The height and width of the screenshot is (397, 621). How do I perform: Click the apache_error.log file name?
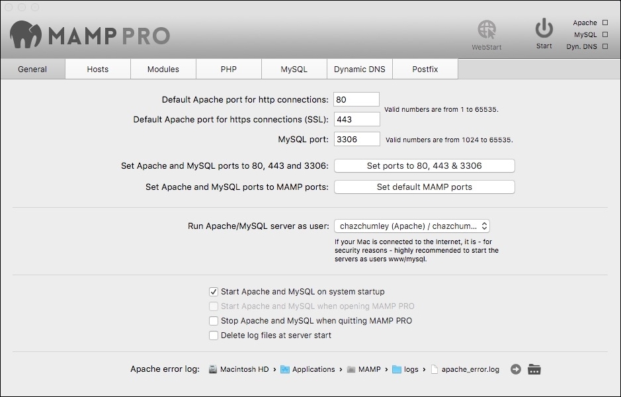pyautogui.click(x=470, y=369)
